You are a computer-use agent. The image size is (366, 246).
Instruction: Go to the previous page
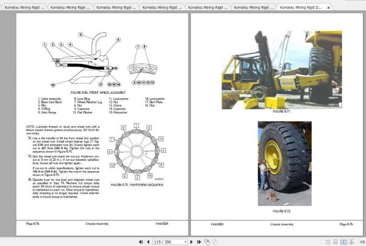click(x=148, y=242)
